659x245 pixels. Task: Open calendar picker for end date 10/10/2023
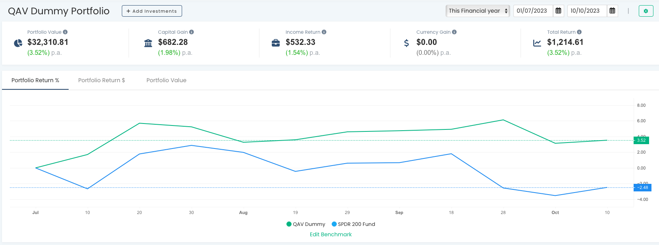coord(612,11)
